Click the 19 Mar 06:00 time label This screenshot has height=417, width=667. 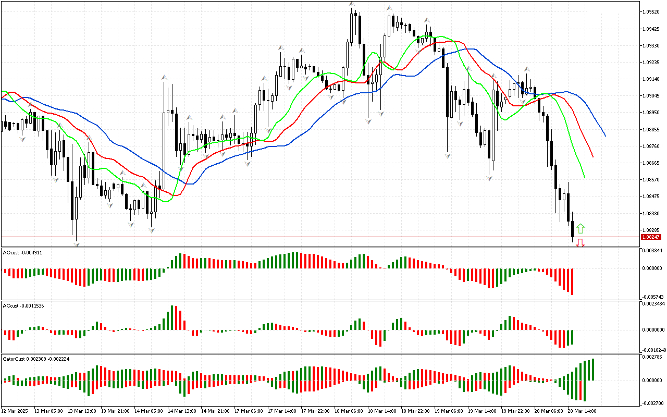click(449, 411)
